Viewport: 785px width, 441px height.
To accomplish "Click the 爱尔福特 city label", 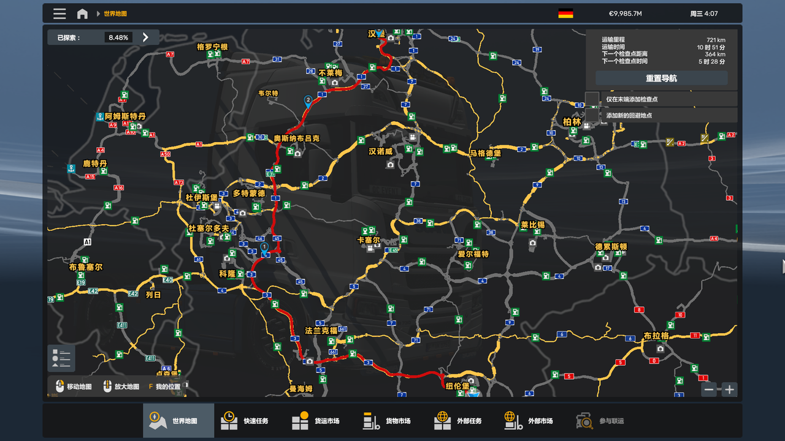I will tap(473, 254).
